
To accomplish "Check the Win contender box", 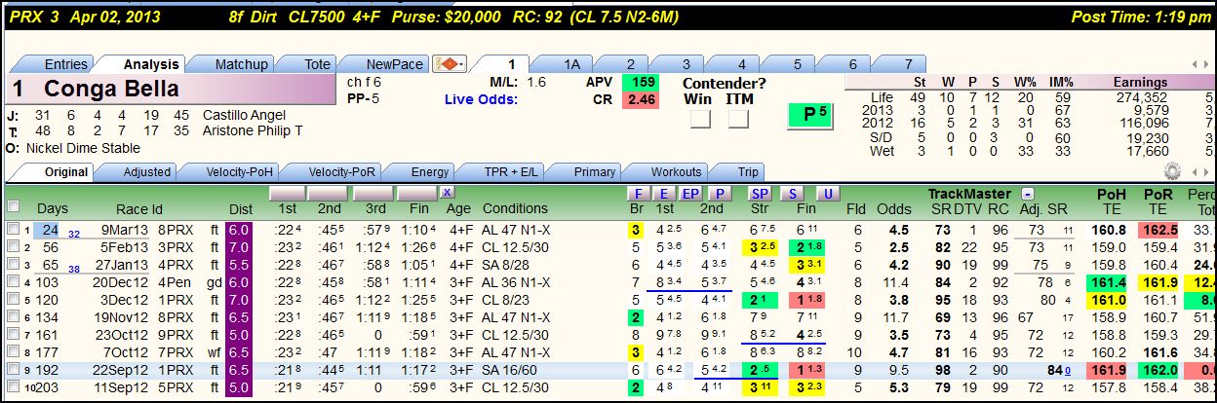I will (x=700, y=119).
